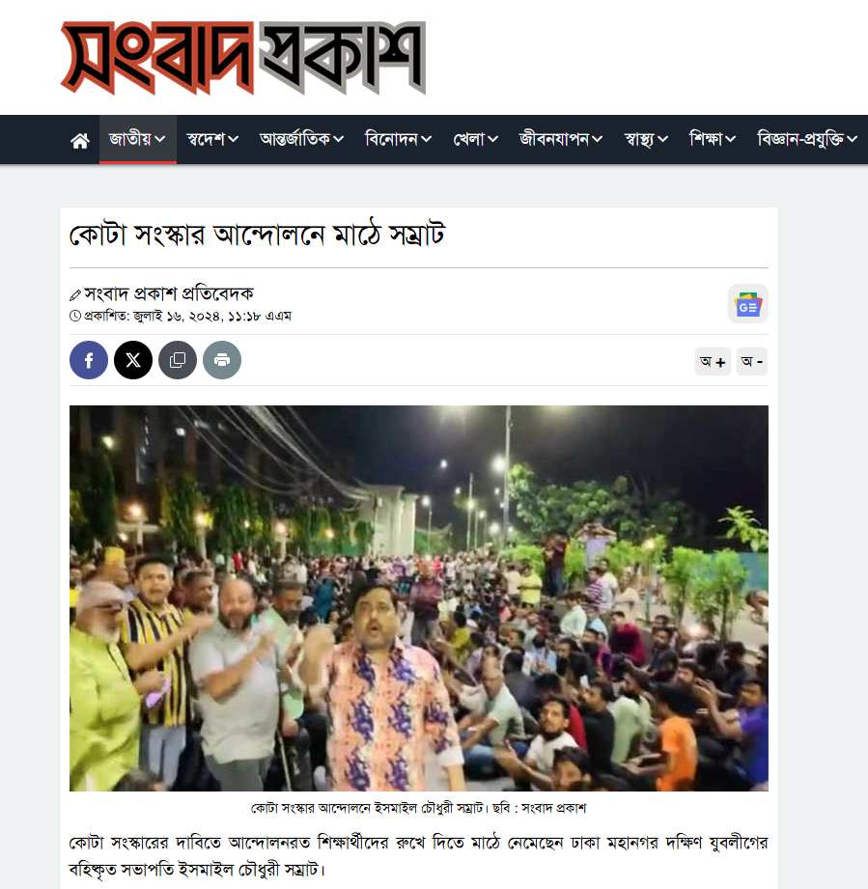This screenshot has width=868, height=889.
Task: Click the সংবাদ প্রকাশ site logo
Action: (x=243, y=58)
